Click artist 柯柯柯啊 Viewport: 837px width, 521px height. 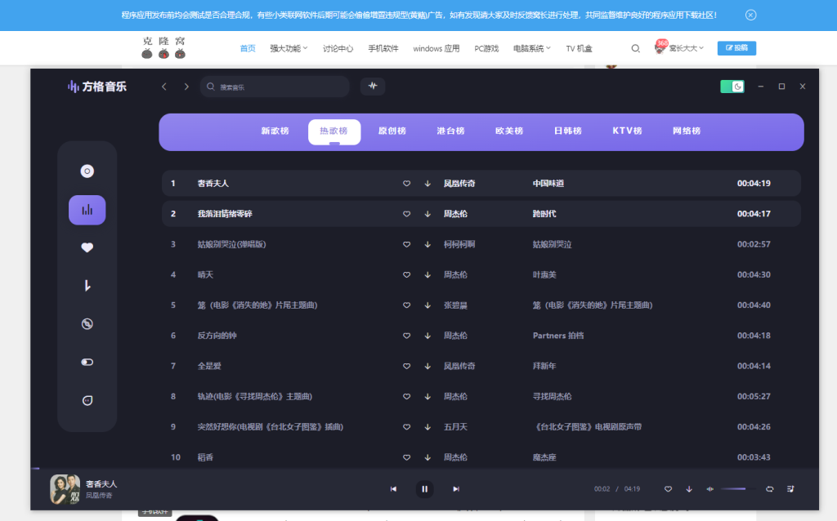tap(459, 244)
